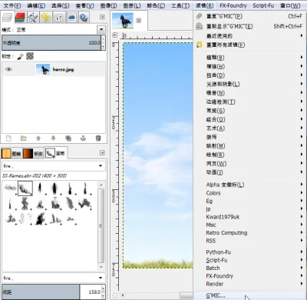The width and height of the screenshot is (307, 300).
Task: Open the Colors entry in Filters menu
Action: coord(249,193)
